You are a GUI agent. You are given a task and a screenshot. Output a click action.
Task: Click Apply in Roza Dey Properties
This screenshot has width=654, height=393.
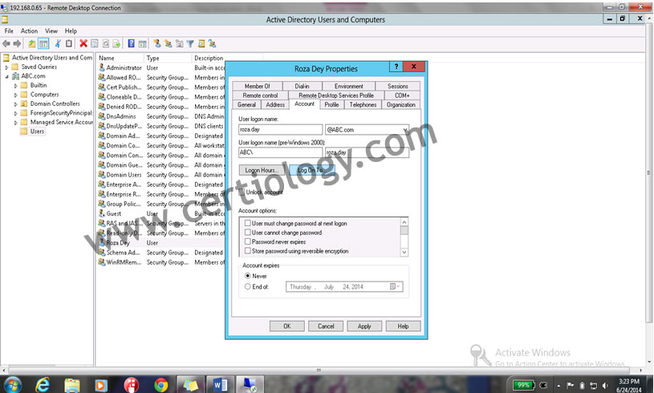364,326
